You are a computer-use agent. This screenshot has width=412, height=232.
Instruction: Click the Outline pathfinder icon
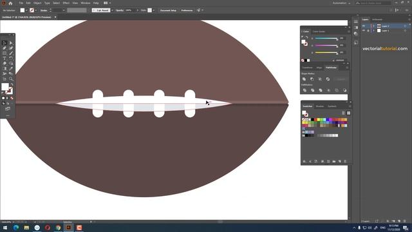click(337, 90)
